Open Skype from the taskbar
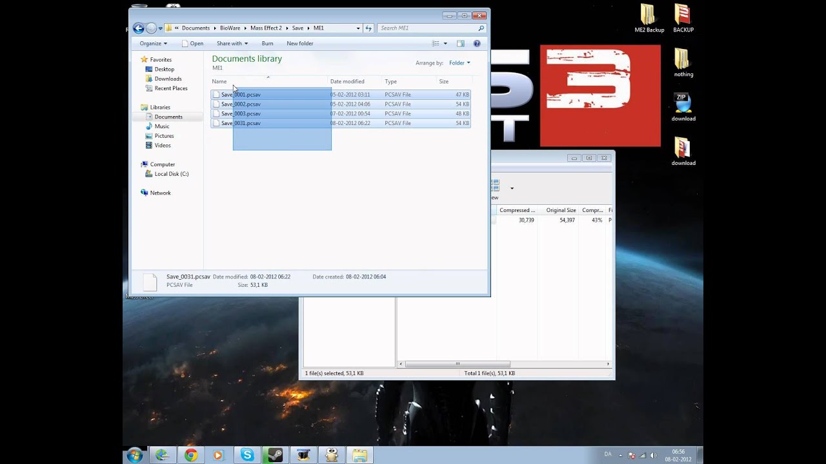Image resolution: width=826 pixels, height=464 pixels. point(247,455)
